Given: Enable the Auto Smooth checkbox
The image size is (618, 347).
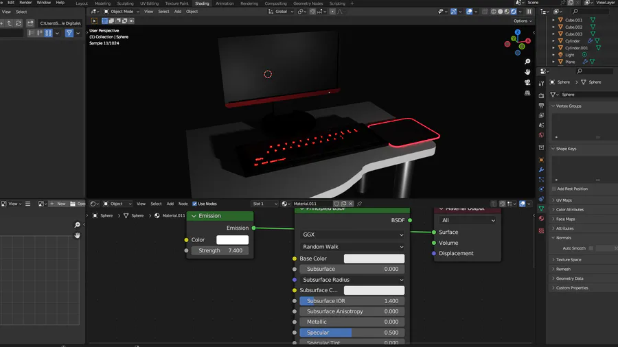Looking at the screenshot, I should click(591, 248).
